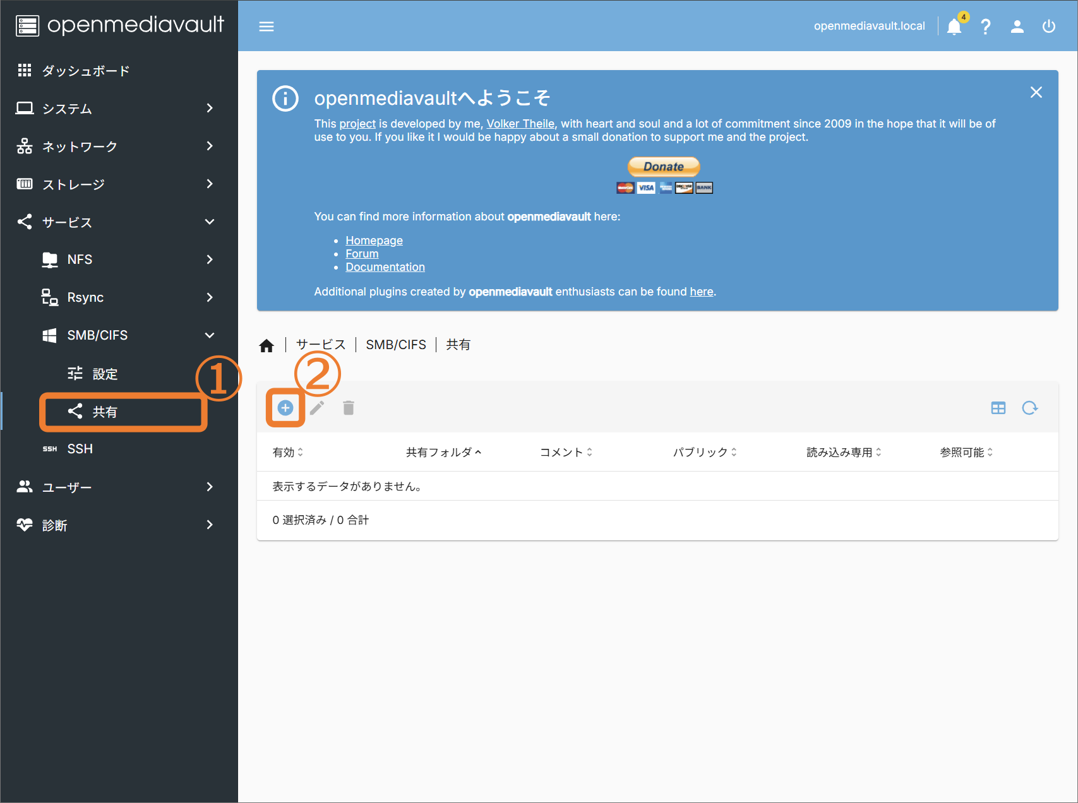Click 表示するデータがありません text
The height and width of the screenshot is (803, 1078).
(x=347, y=486)
